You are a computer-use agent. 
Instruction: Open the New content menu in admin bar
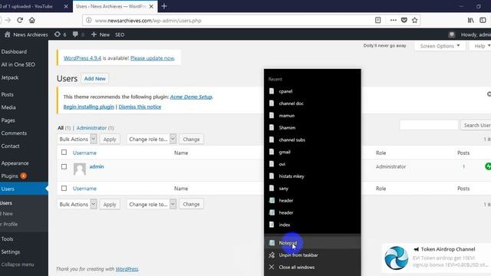[x=101, y=34]
